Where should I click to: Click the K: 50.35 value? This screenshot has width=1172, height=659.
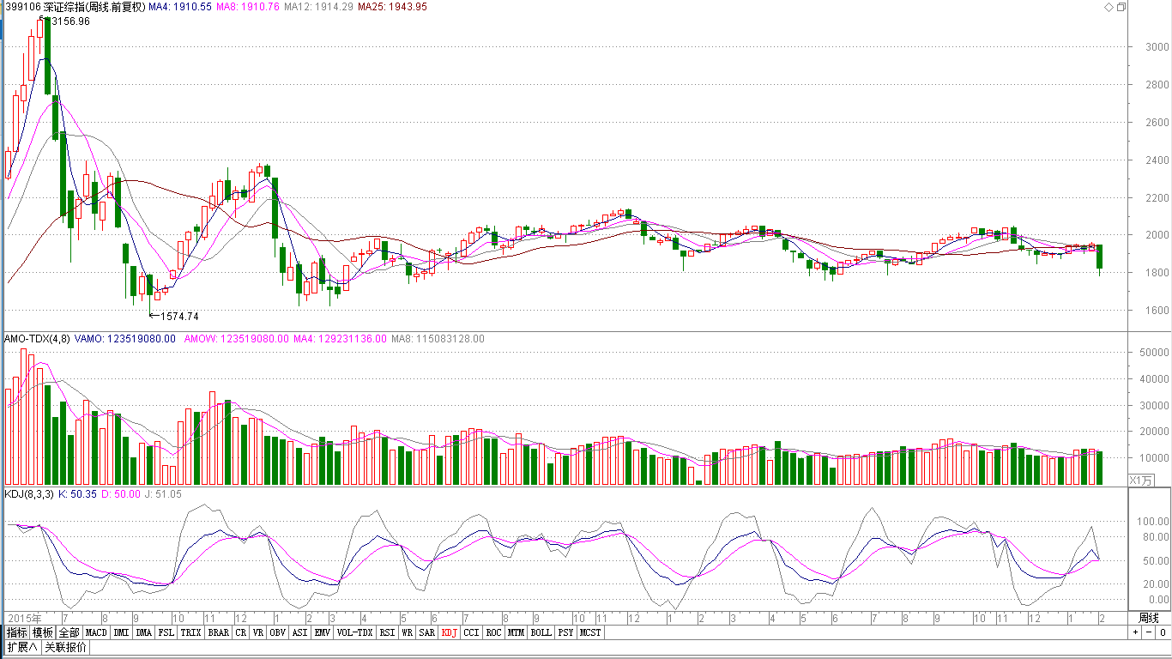[77, 494]
